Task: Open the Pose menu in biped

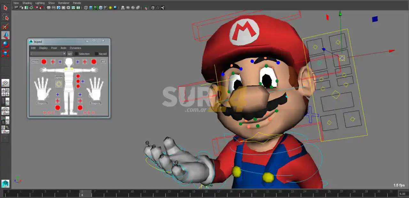Action: (x=54, y=48)
